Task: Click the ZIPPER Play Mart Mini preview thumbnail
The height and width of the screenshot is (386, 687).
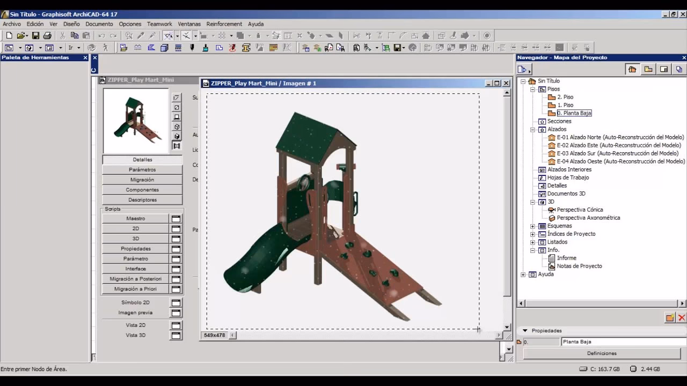Action: coord(135,121)
